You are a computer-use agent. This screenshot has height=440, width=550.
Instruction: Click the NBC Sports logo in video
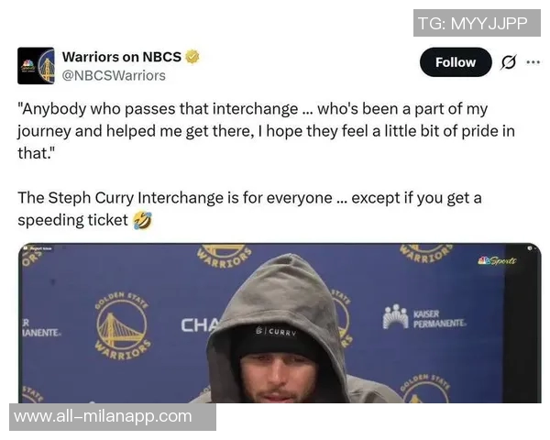coord(497,260)
